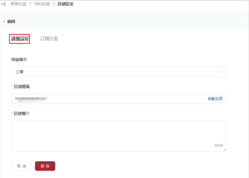Click the 取消 button
Image resolution: width=249 pixels, height=178 pixels.
point(22,166)
